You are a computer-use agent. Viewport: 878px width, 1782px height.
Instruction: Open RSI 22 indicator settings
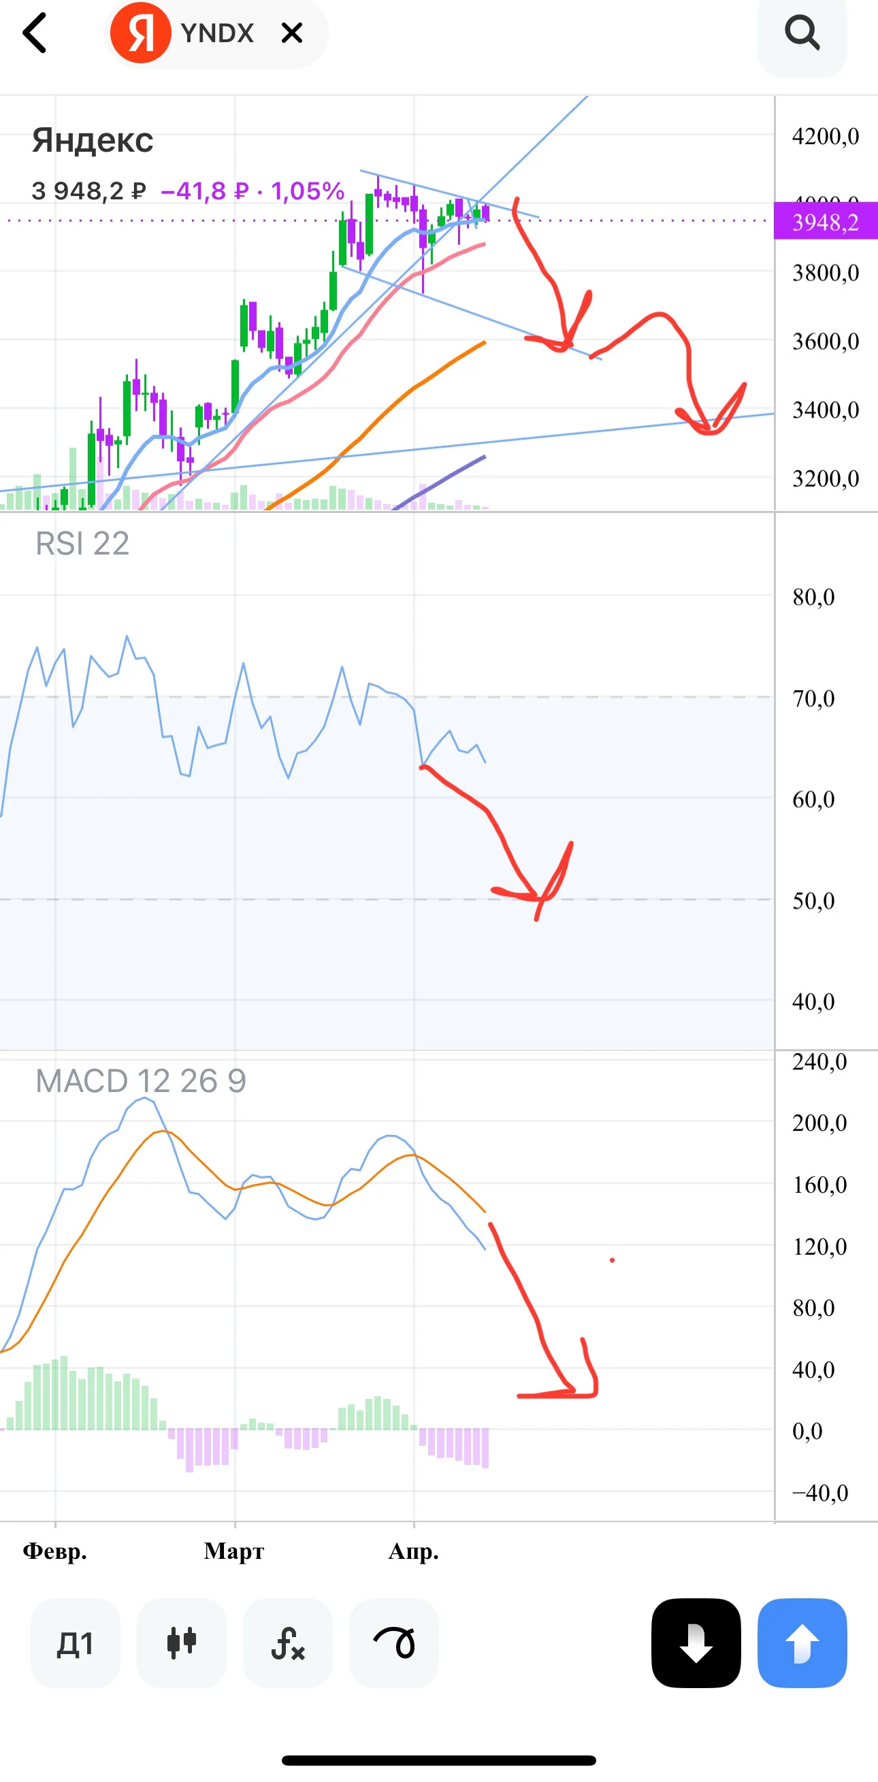(82, 543)
